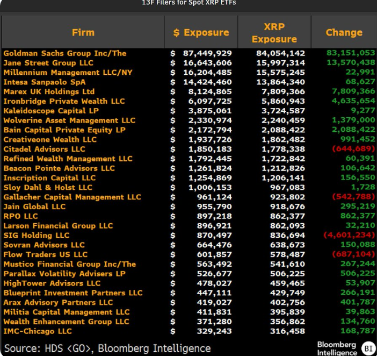377x356 pixels.
Task: Click the Firm column header
Action: coord(83,32)
